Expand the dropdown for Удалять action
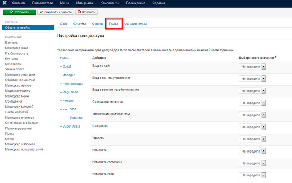This screenshot has height=183, width=292. pyautogui.click(x=253, y=139)
